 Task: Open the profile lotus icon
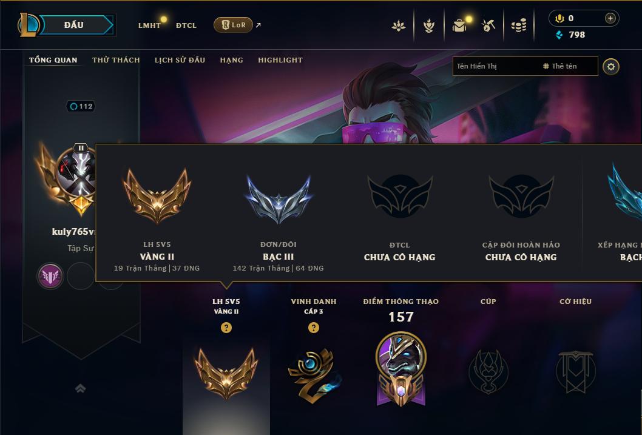(x=399, y=26)
